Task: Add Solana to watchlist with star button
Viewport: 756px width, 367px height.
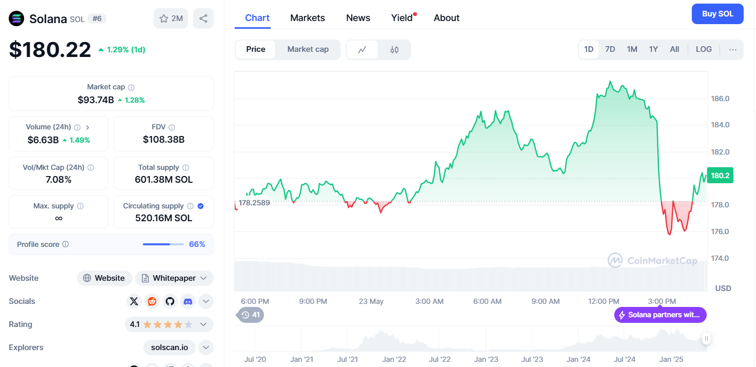Action: pyautogui.click(x=171, y=18)
